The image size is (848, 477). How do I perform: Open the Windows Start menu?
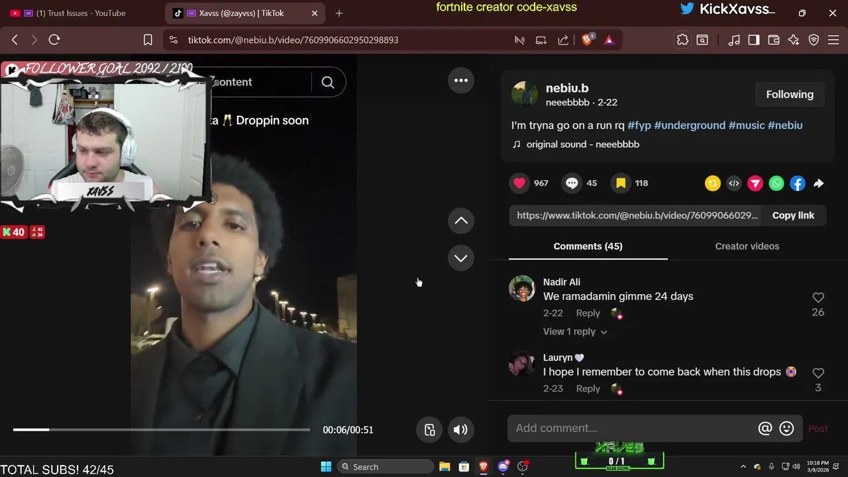tap(326, 467)
